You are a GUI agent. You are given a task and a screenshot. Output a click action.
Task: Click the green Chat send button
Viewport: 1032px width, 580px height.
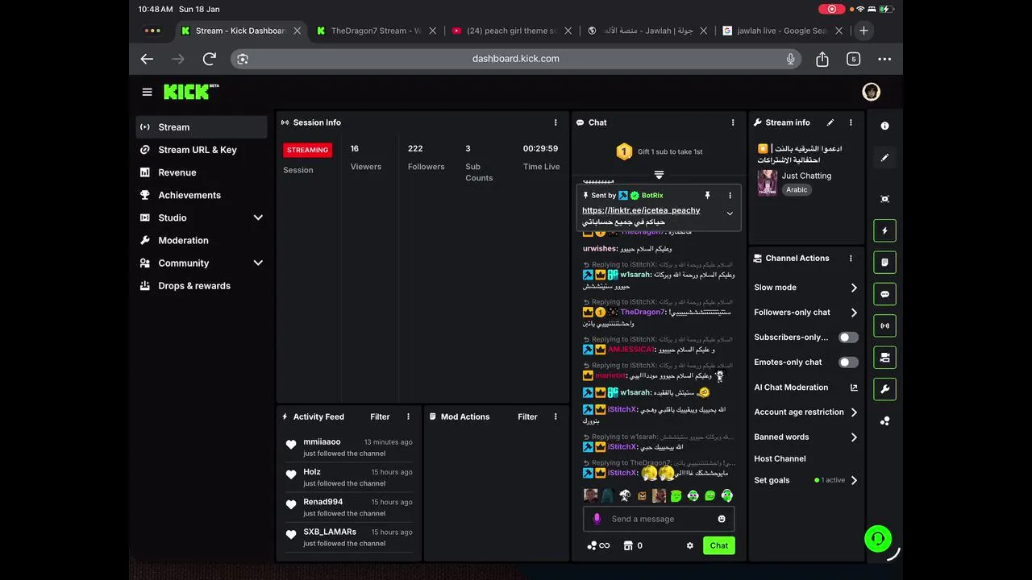coord(719,545)
